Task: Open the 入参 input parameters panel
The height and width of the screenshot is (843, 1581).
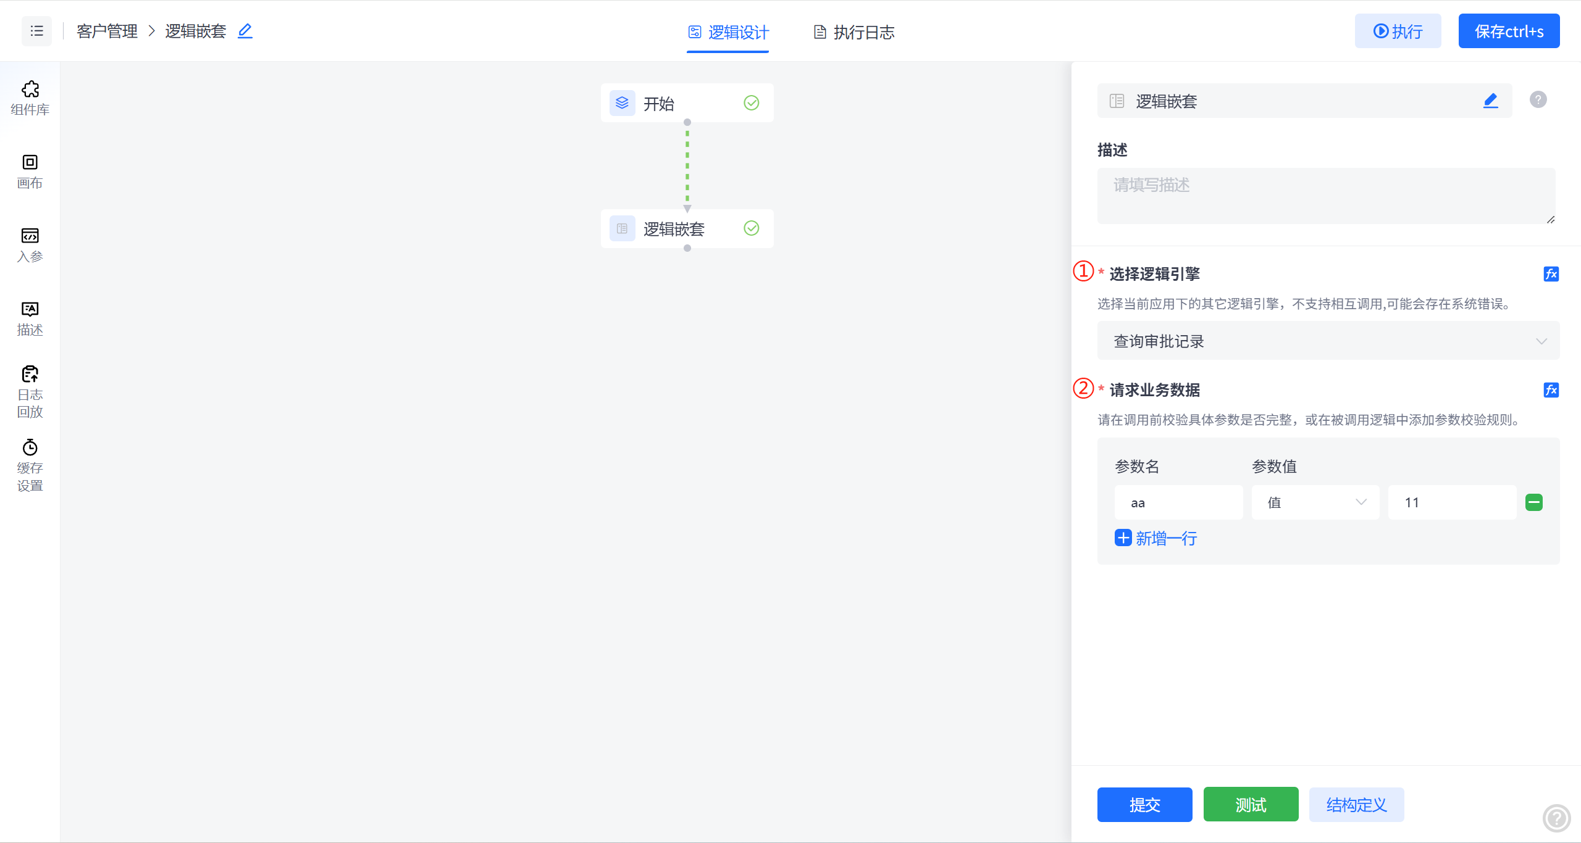Action: tap(30, 245)
